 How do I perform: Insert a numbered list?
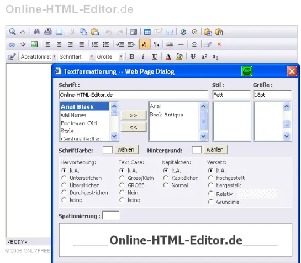coord(95,44)
